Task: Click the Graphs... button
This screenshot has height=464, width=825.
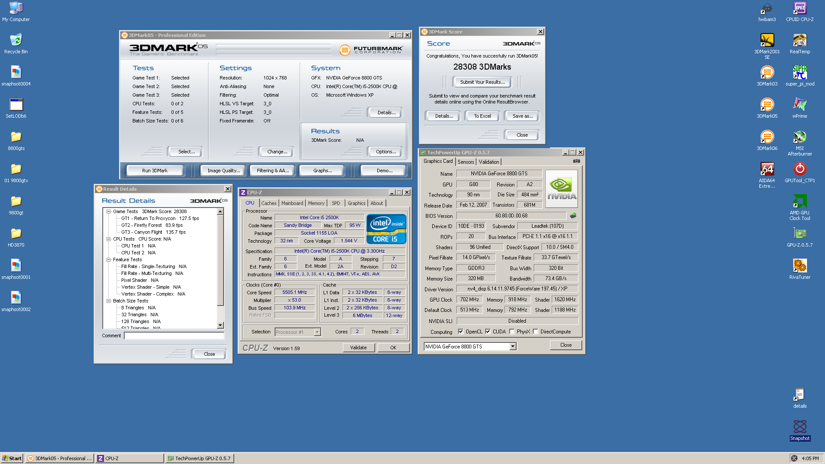Action: 322,171
